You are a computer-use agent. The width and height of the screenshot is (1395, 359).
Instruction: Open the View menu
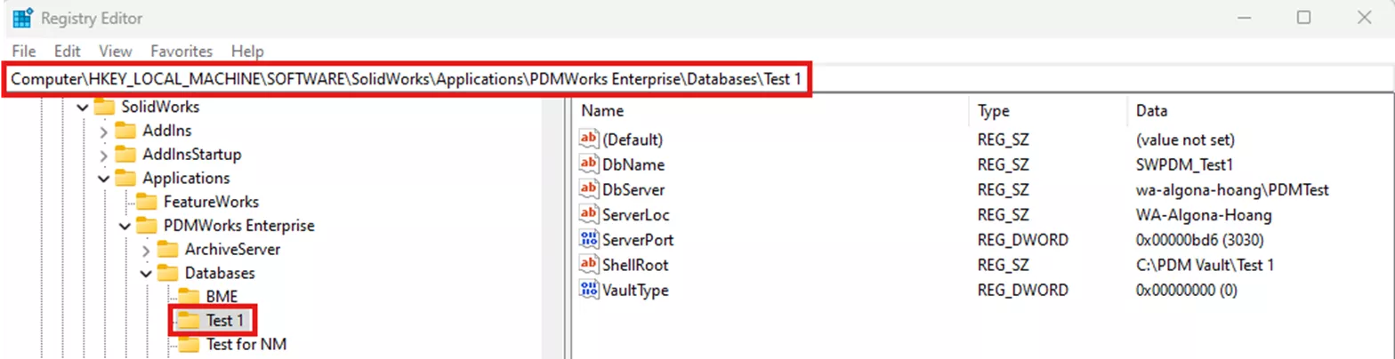(x=116, y=51)
